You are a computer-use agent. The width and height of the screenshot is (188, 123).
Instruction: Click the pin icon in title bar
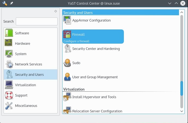(11, 3)
